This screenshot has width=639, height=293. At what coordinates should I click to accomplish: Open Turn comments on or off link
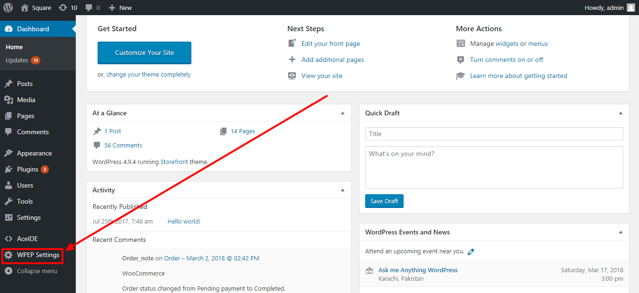coord(506,60)
